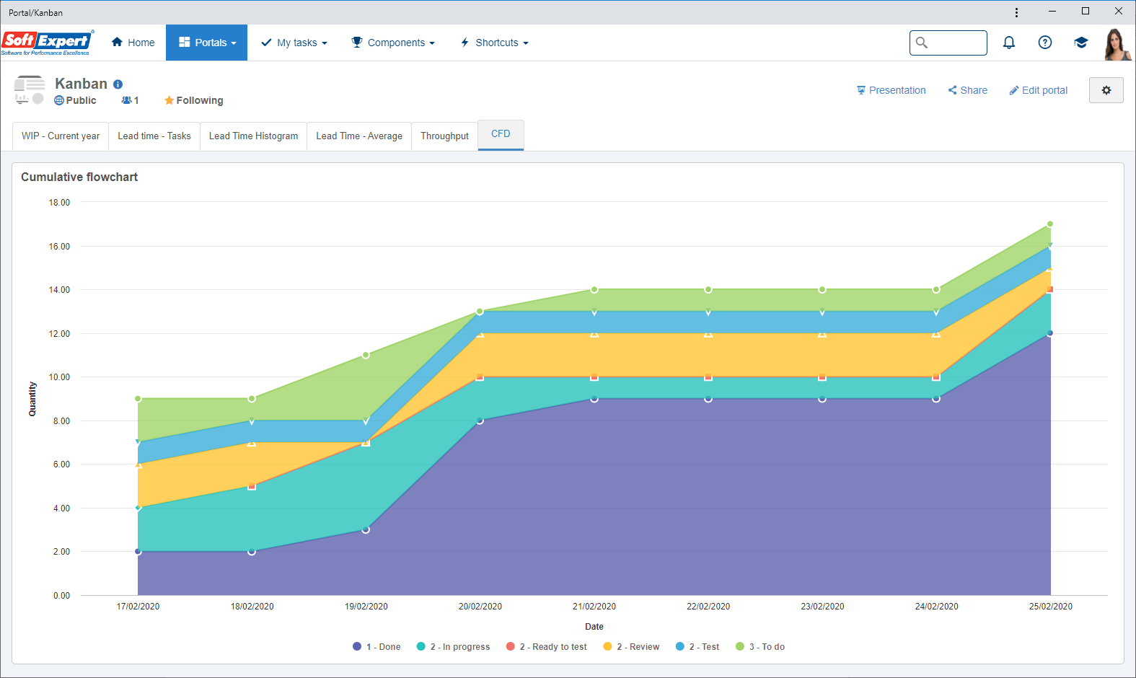Screen dimensions: 1136x678
Task: Open the help question mark icon
Action: pos(1045,43)
